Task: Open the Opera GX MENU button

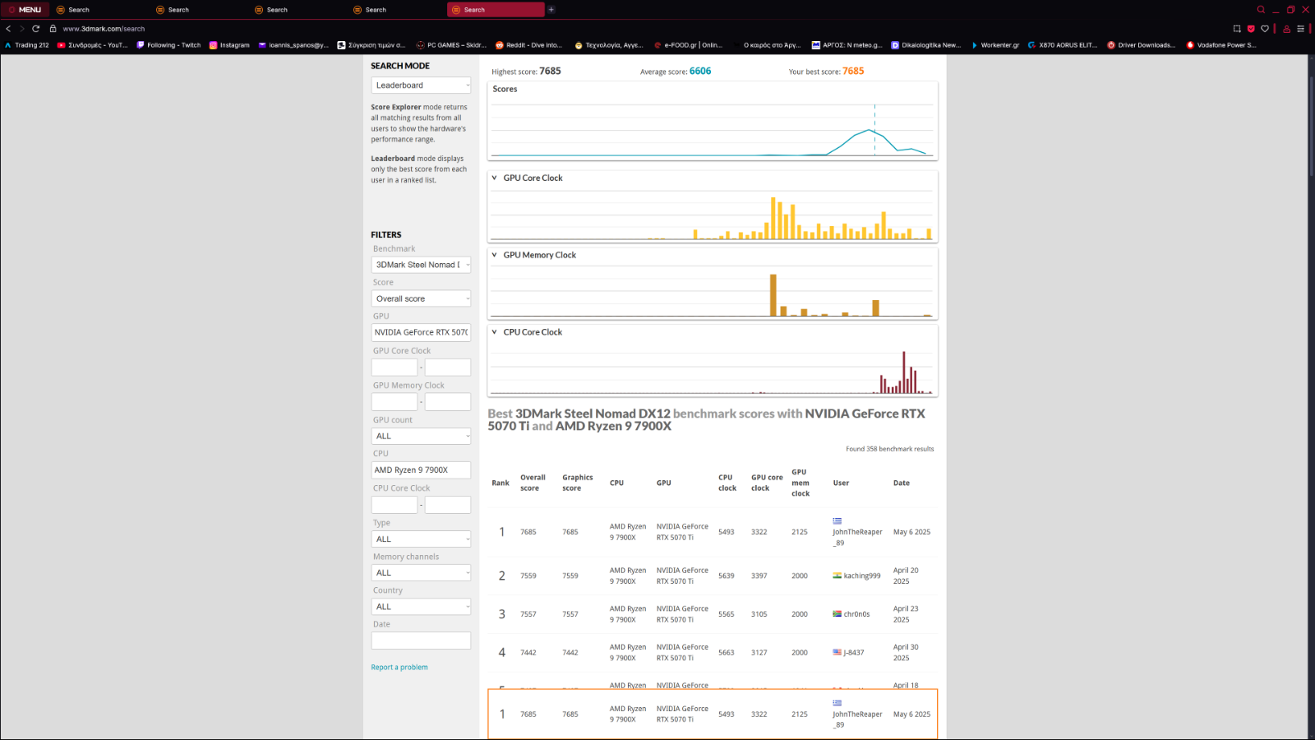Action: pos(25,10)
